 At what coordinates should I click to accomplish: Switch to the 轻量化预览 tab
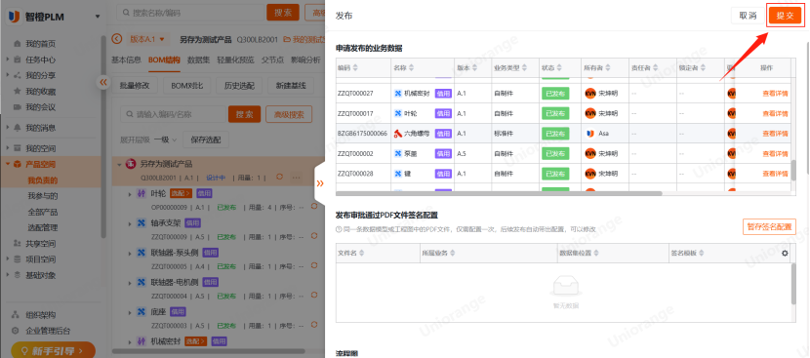pos(235,60)
